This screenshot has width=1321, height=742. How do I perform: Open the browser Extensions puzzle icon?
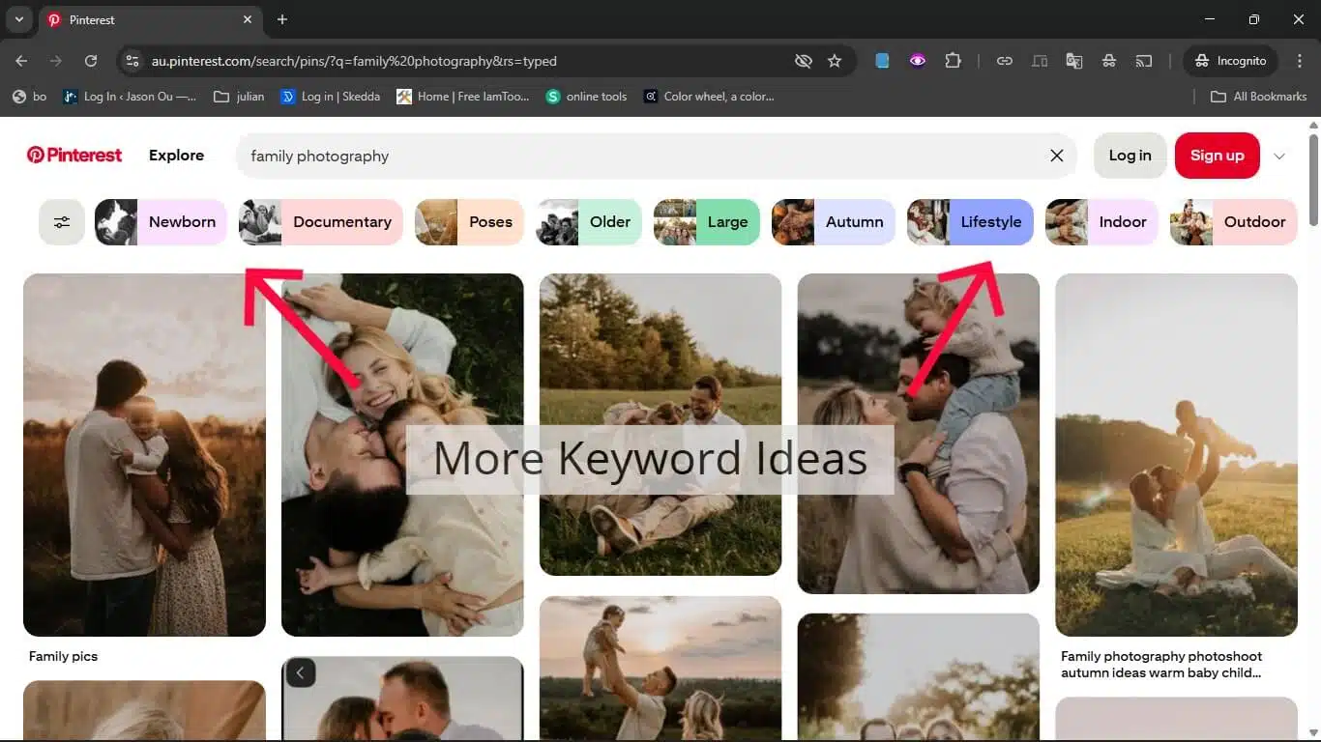click(953, 61)
